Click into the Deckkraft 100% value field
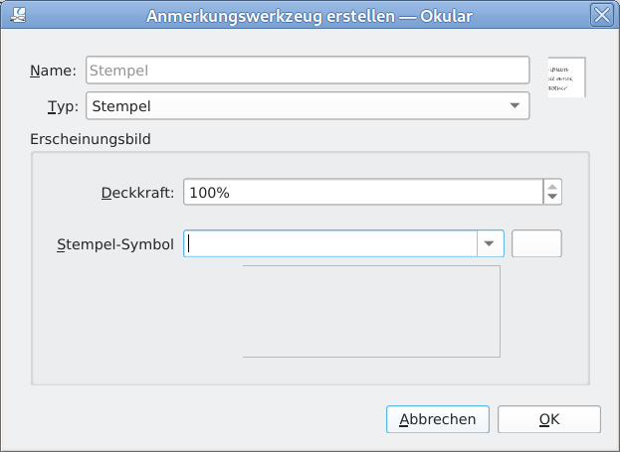 tap(363, 193)
